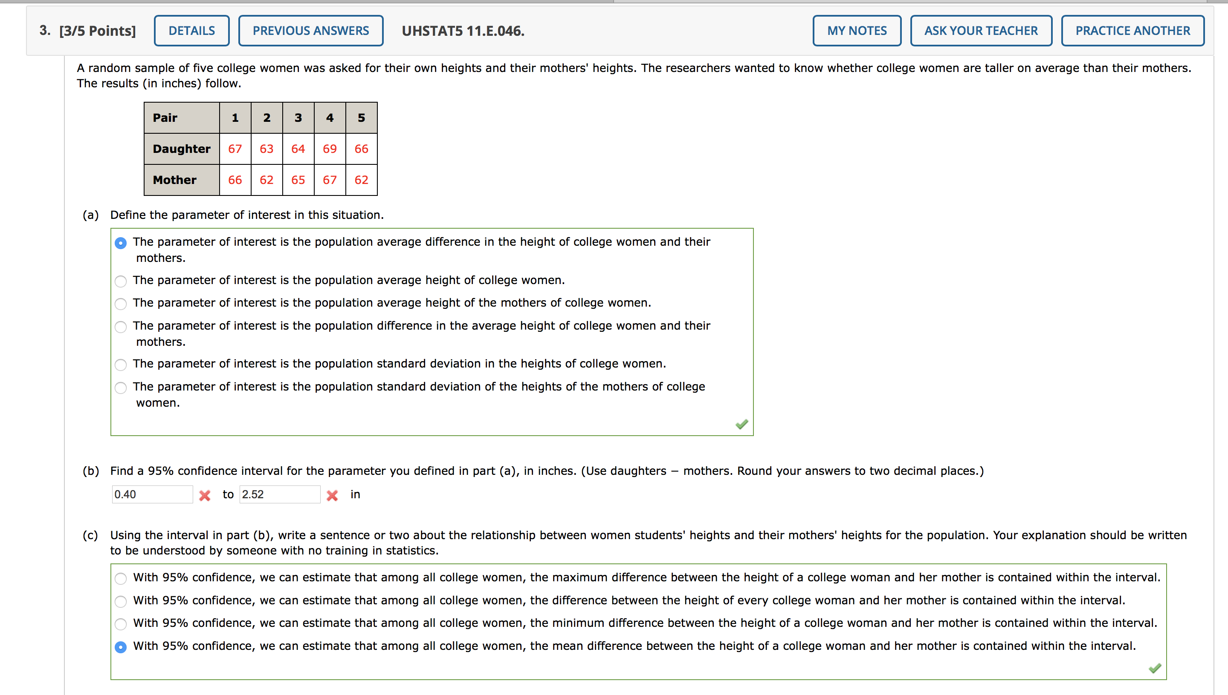
Task: Click ASK YOUR TEACHER
Action: point(981,30)
